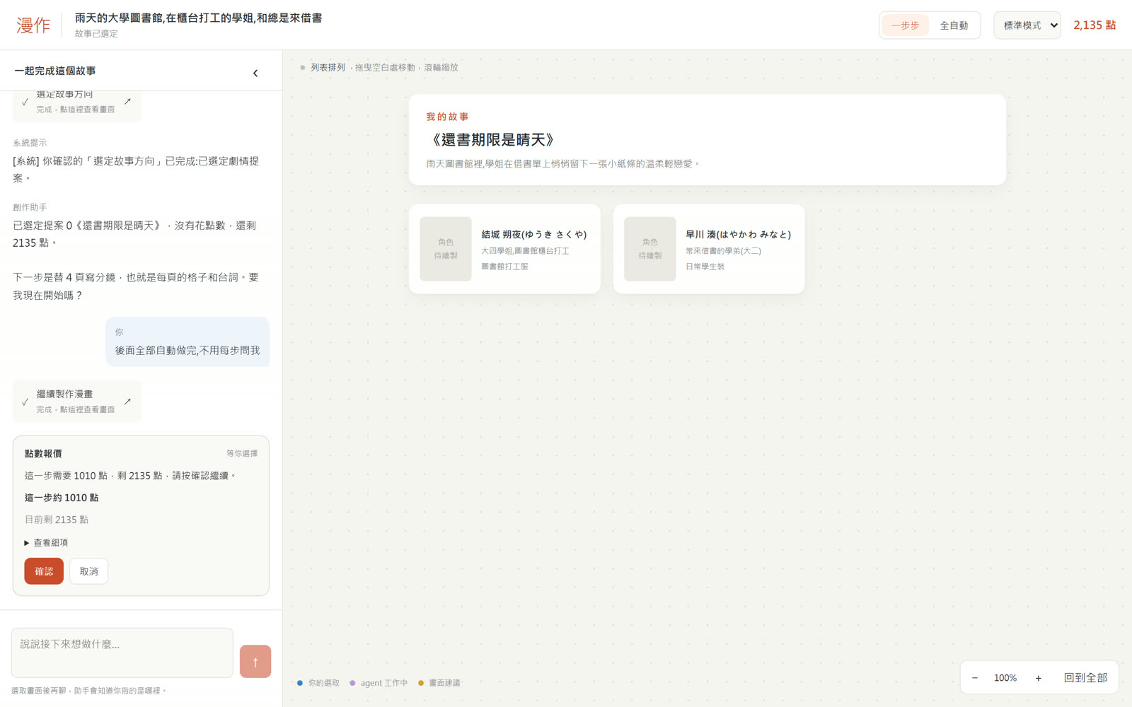The height and width of the screenshot is (707, 1132).
Task: Click the 2,135 點 balance
Action: tap(1095, 25)
